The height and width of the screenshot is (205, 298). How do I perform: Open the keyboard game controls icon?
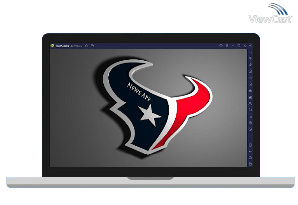click(250, 78)
